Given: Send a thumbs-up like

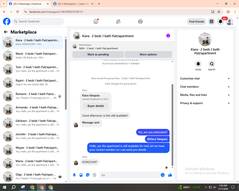Looking at the screenshot, I should pyautogui.click(x=170, y=175).
